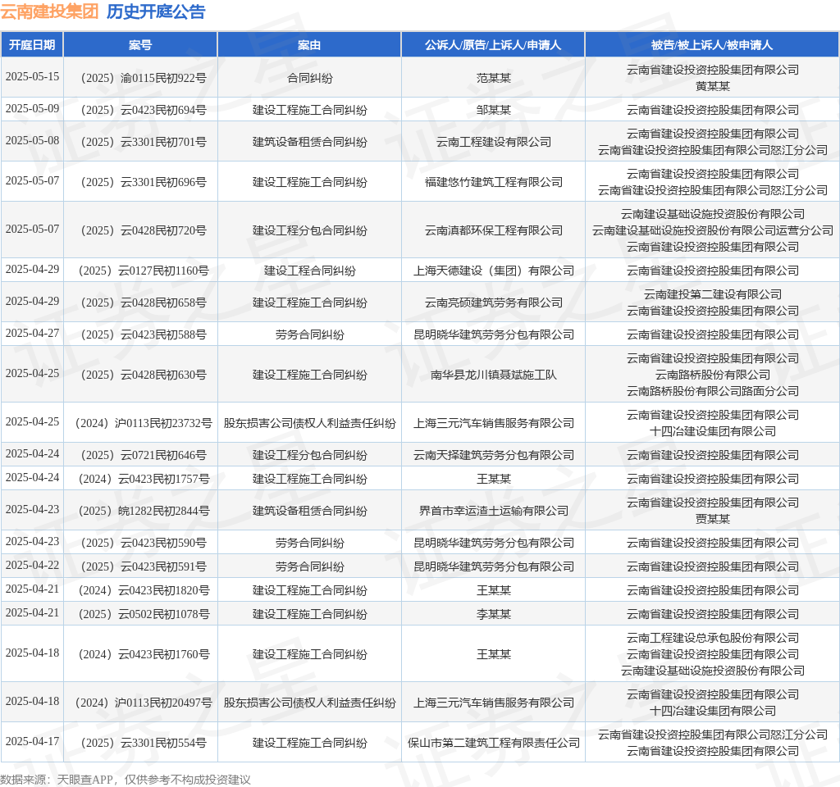Click plaintiff 上海天德建设（集团）有限公司
Viewport: 840px width, 787px height.
(x=493, y=271)
